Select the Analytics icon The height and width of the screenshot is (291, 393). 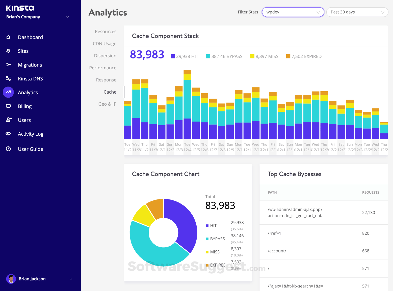8,92
